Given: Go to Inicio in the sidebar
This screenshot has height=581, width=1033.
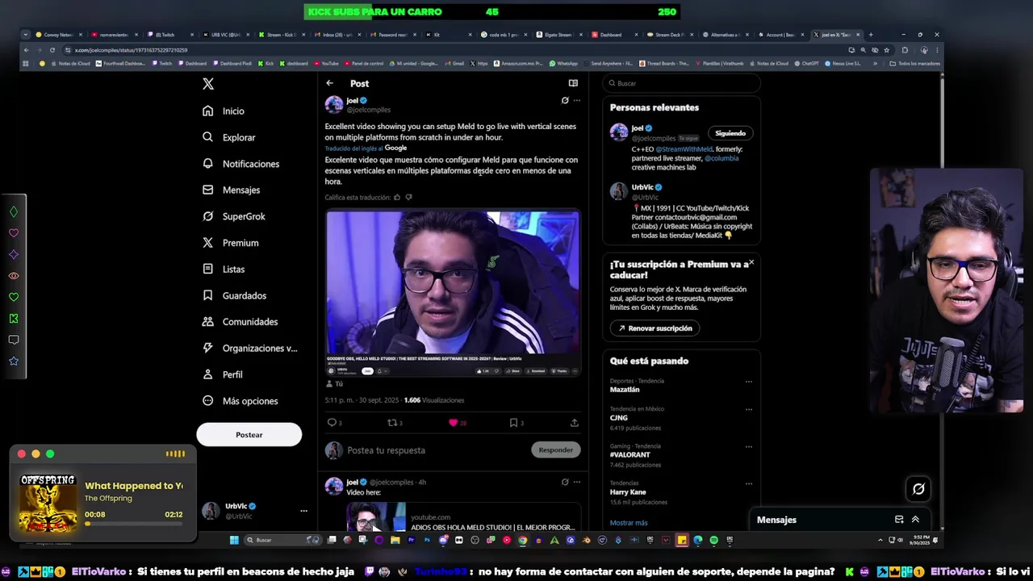Looking at the screenshot, I should (224, 111).
